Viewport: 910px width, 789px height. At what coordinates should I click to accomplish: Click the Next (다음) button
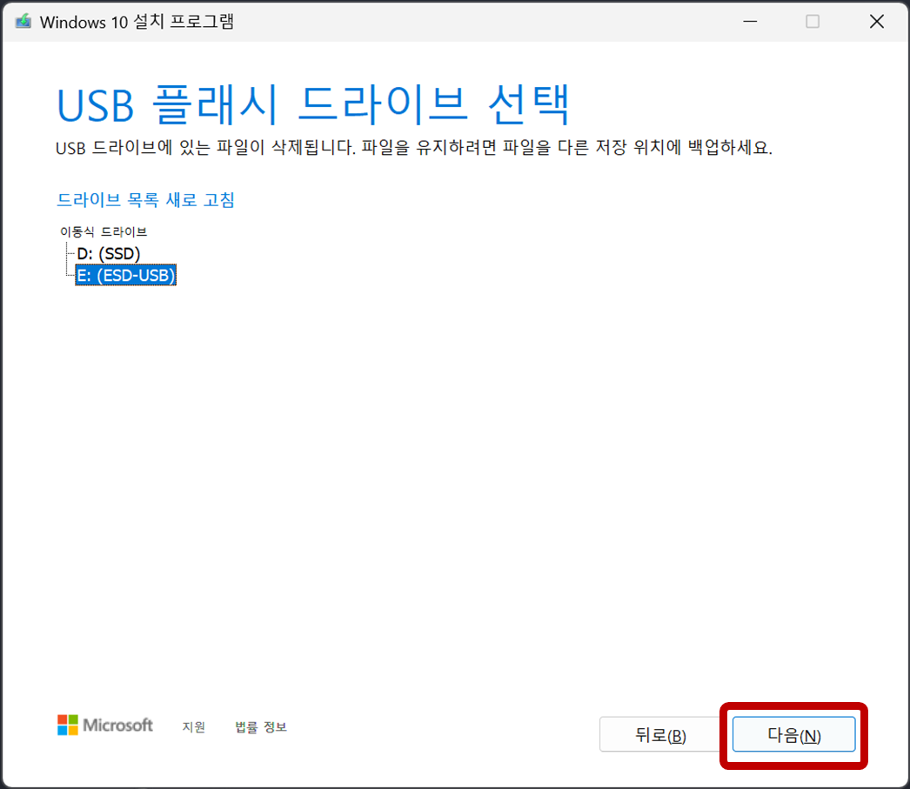point(793,734)
